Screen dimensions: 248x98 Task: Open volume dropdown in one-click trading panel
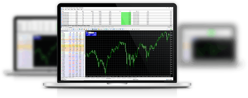click(93, 33)
